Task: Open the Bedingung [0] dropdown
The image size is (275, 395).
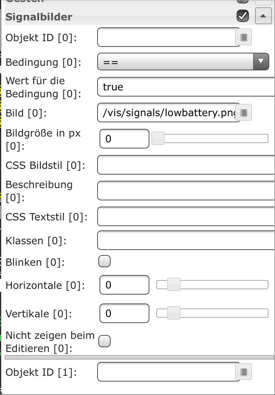Action: pos(183,62)
